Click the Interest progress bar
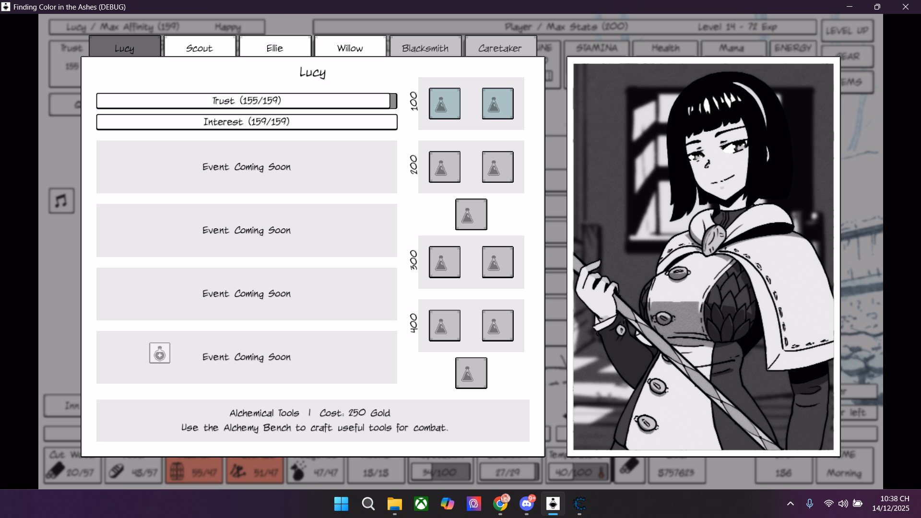The width and height of the screenshot is (921, 518). click(x=247, y=122)
